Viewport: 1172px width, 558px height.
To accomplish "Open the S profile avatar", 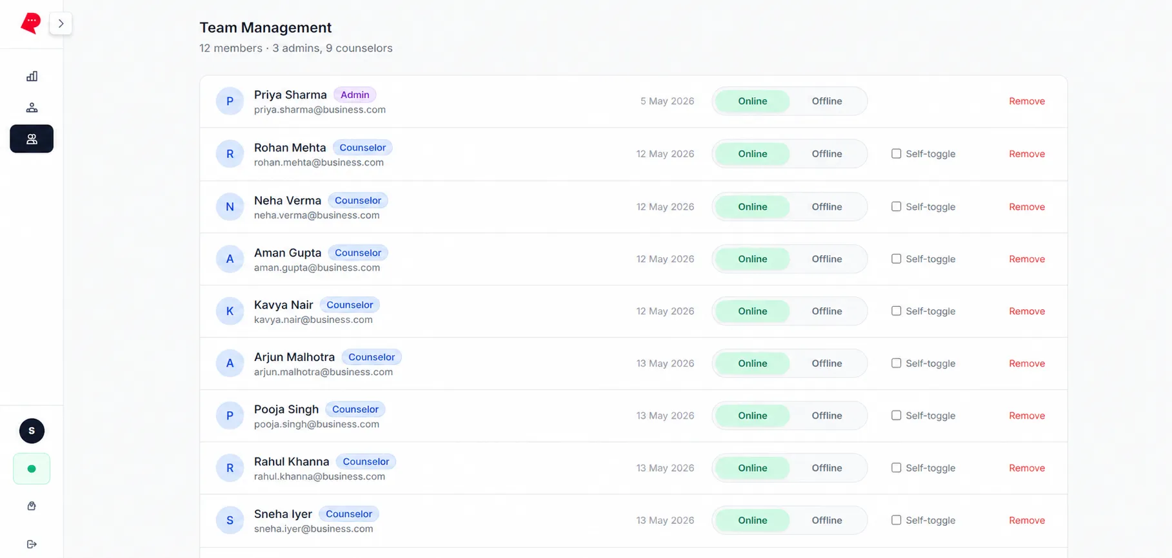I will pos(32,431).
